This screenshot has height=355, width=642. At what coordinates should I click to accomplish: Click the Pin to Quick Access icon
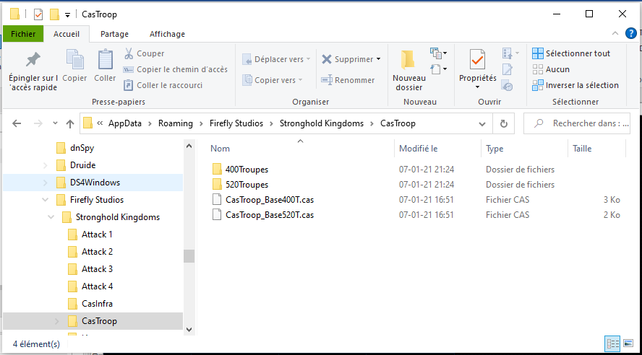[x=33, y=61]
